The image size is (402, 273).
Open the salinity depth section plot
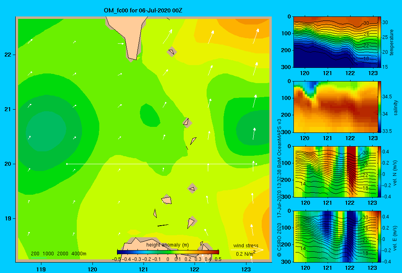[x=336, y=107]
